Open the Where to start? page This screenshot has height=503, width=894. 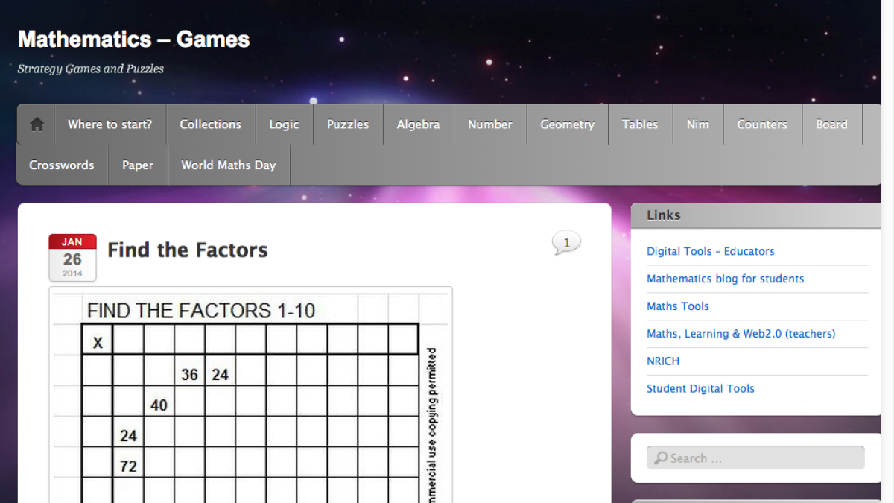pyautogui.click(x=110, y=124)
